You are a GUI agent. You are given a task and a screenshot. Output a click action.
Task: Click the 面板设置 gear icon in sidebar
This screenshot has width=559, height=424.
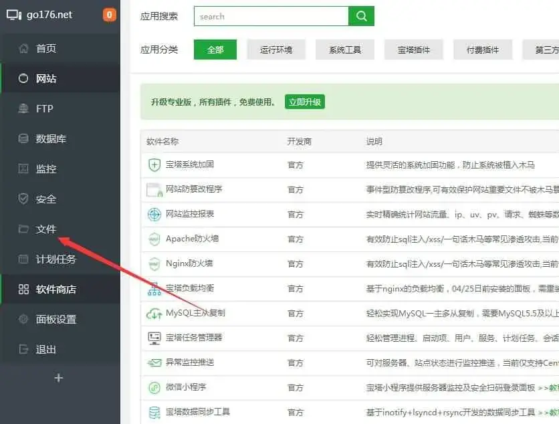click(23, 319)
